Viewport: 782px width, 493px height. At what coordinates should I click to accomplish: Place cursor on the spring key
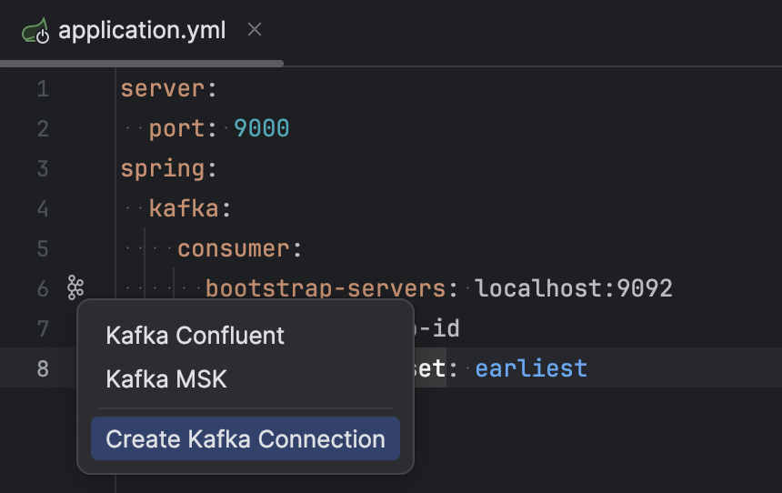click(x=163, y=169)
